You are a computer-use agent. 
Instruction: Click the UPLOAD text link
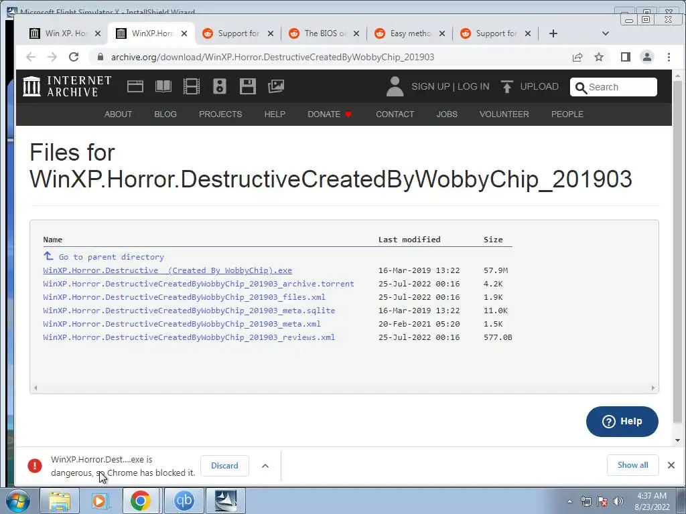click(539, 86)
